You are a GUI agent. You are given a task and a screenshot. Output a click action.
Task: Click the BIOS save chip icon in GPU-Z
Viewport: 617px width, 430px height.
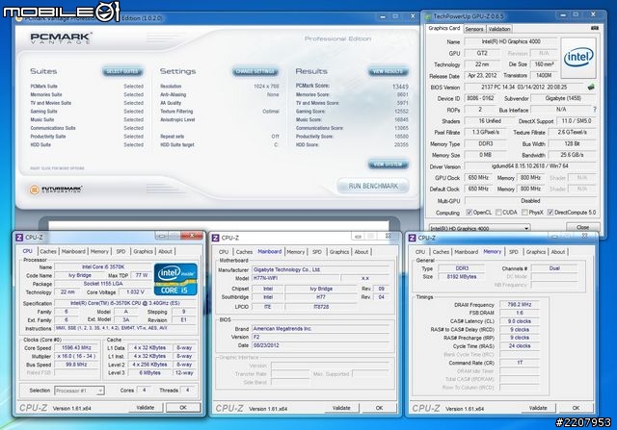pyautogui.click(x=591, y=87)
